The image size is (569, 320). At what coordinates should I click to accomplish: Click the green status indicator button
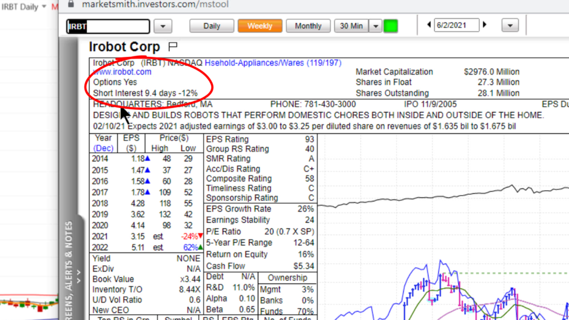[391, 25]
